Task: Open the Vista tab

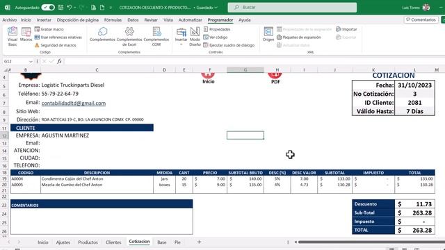Action: point(168,20)
